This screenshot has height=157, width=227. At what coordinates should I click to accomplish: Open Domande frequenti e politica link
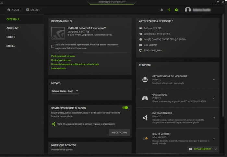point(75,64)
